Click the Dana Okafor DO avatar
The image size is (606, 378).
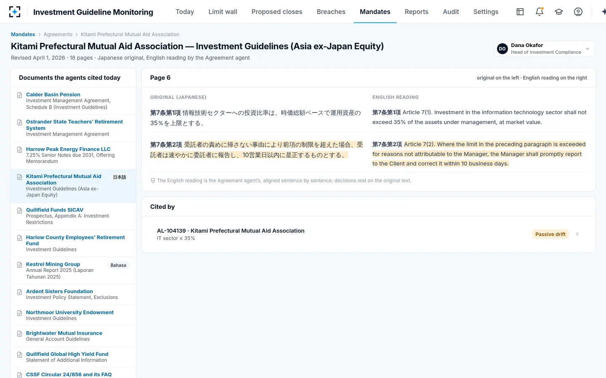[x=502, y=49]
